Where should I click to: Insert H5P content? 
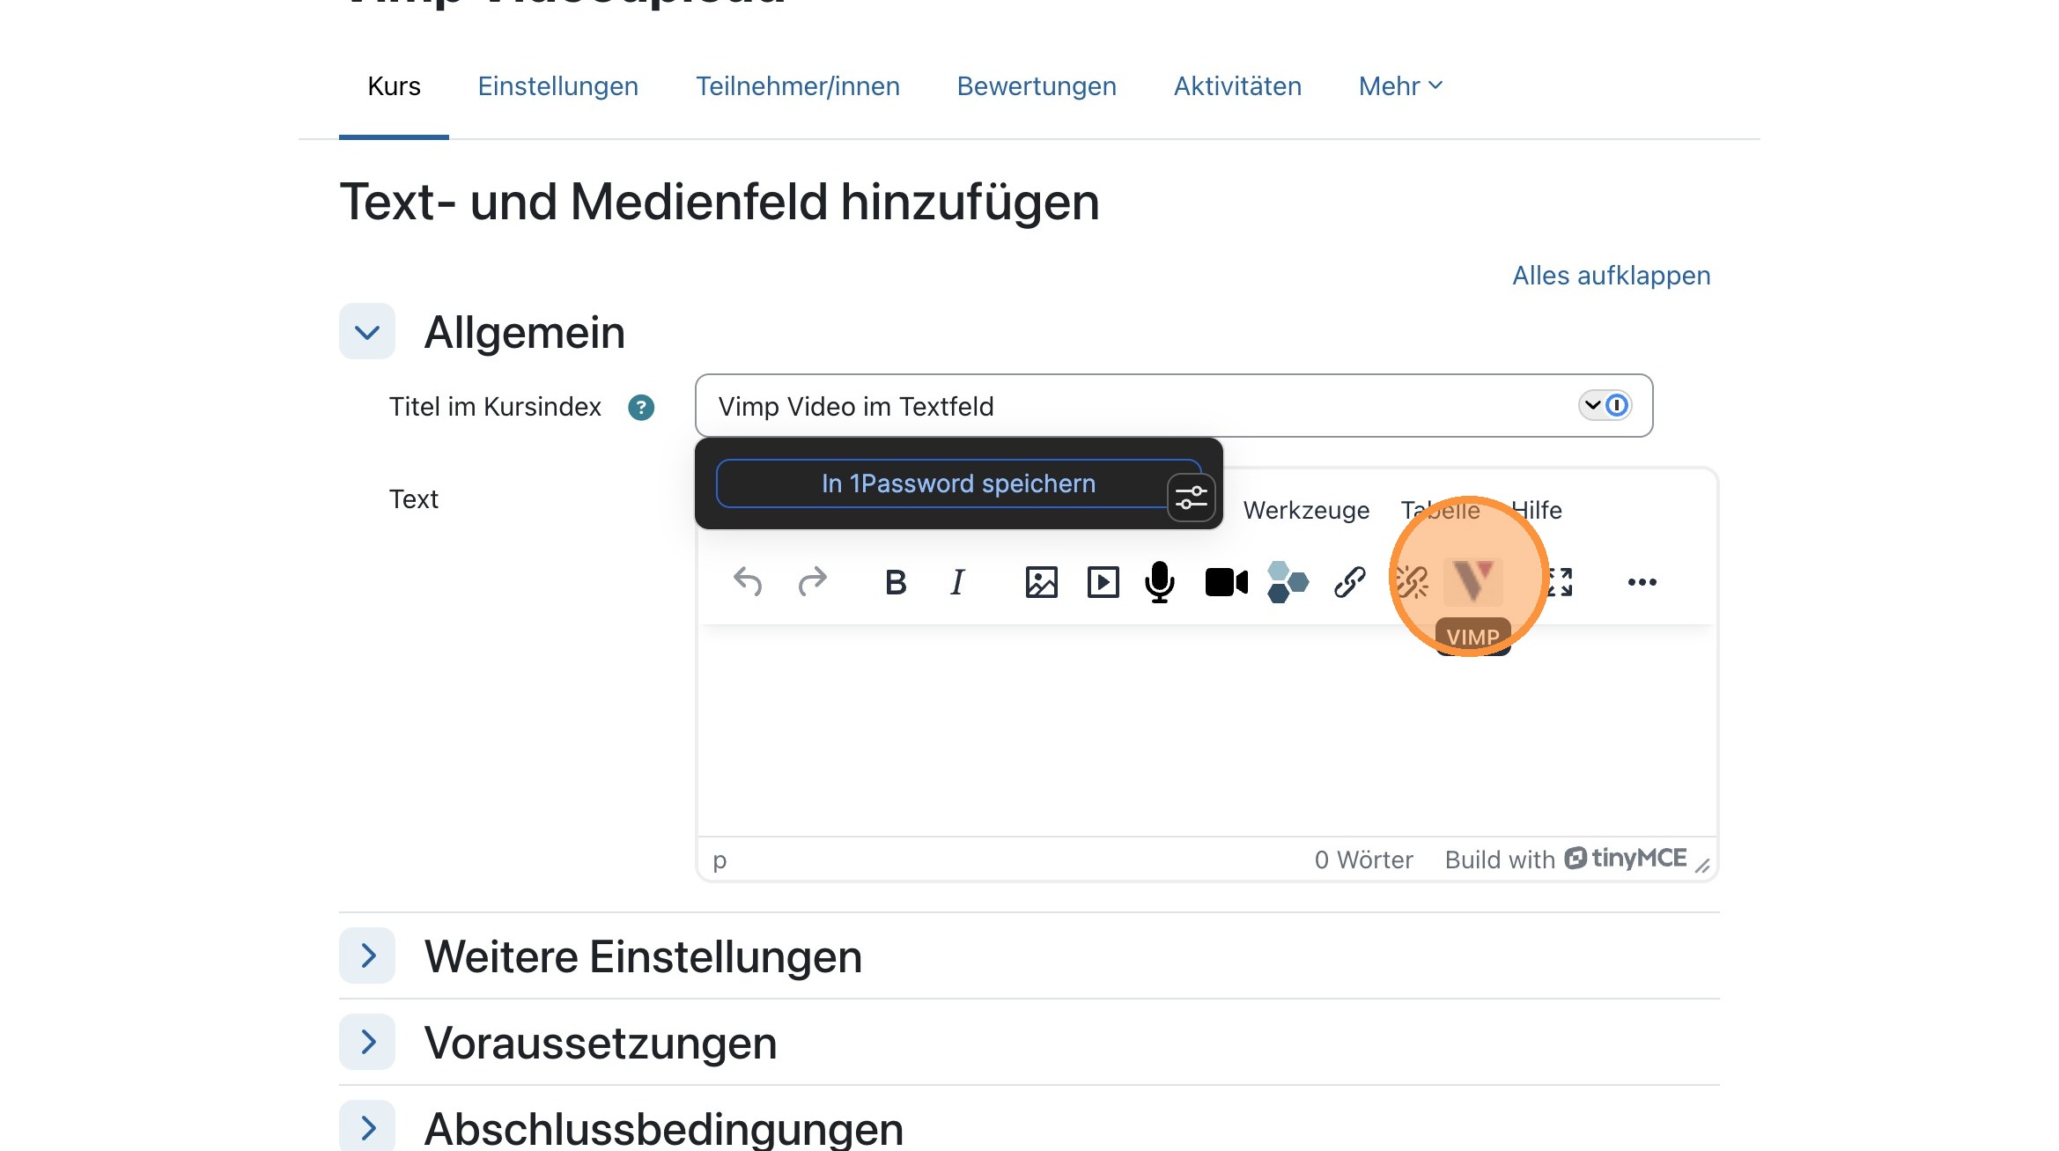click(x=1287, y=581)
